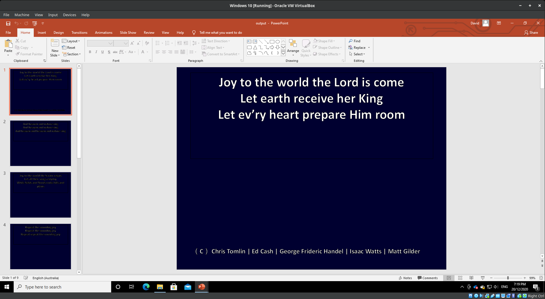The height and width of the screenshot is (299, 545).
Task: Toggle Notes pane in status bar
Action: point(405,278)
